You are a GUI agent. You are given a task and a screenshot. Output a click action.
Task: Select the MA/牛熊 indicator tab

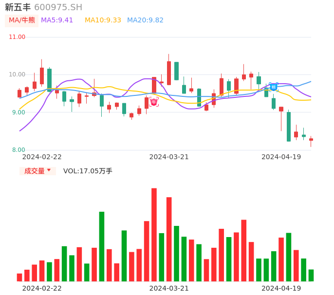(22, 20)
